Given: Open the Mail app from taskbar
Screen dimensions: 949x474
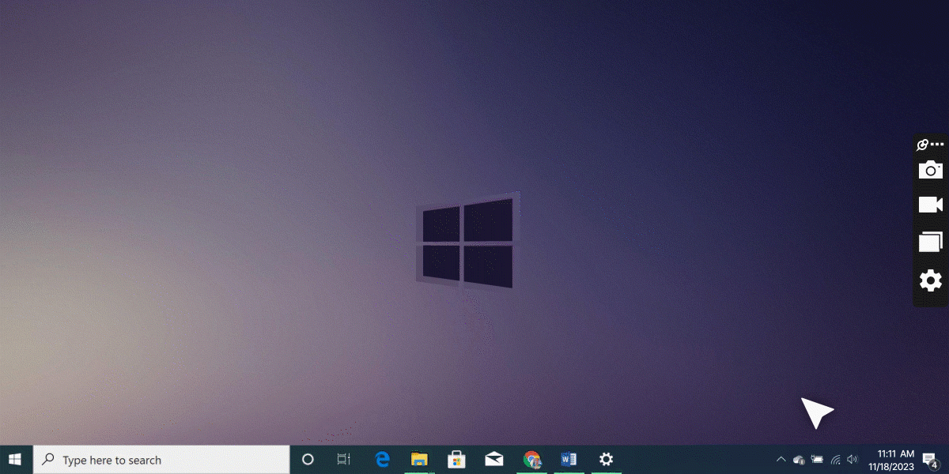Looking at the screenshot, I should click(x=494, y=459).
